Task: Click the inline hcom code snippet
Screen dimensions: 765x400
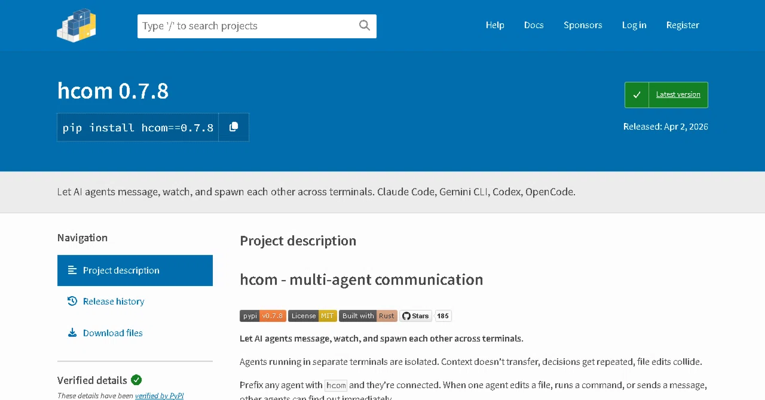Action: point(336,385)
